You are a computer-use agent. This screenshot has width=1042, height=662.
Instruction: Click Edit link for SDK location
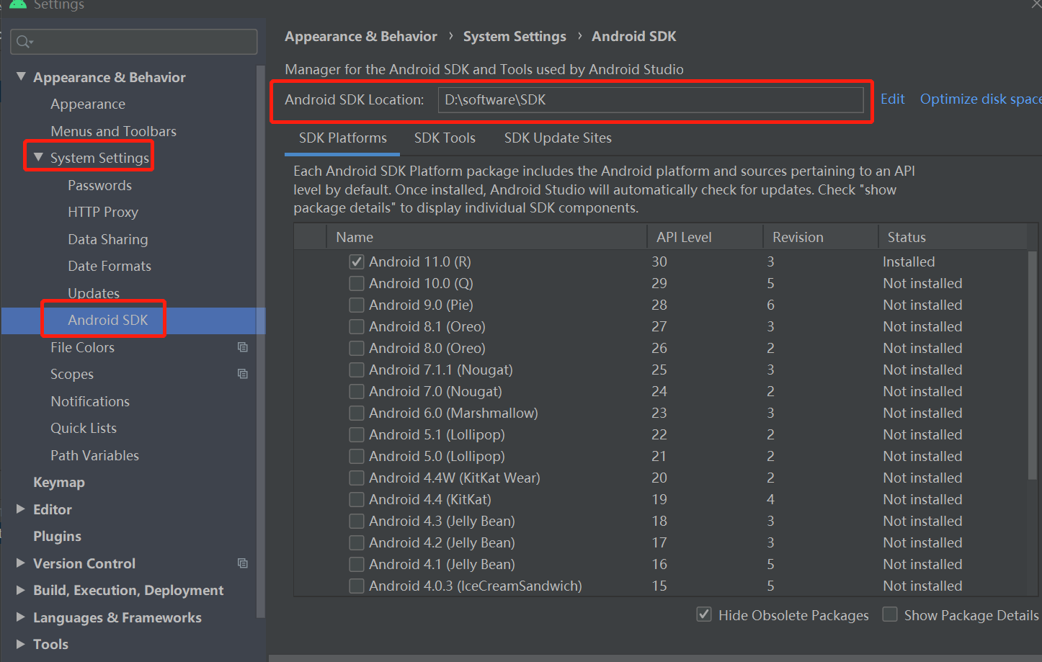click(x=892, y=99)
